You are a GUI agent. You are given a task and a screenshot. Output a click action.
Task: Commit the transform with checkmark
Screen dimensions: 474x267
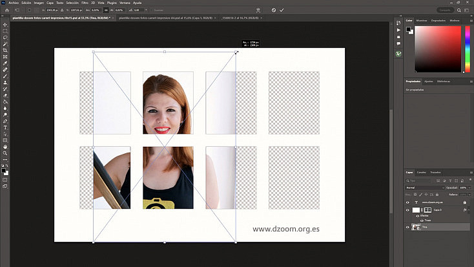tap(282, 10)
